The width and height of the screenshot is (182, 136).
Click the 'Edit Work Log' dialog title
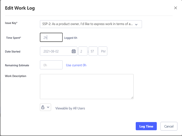(x=20, y=8)
